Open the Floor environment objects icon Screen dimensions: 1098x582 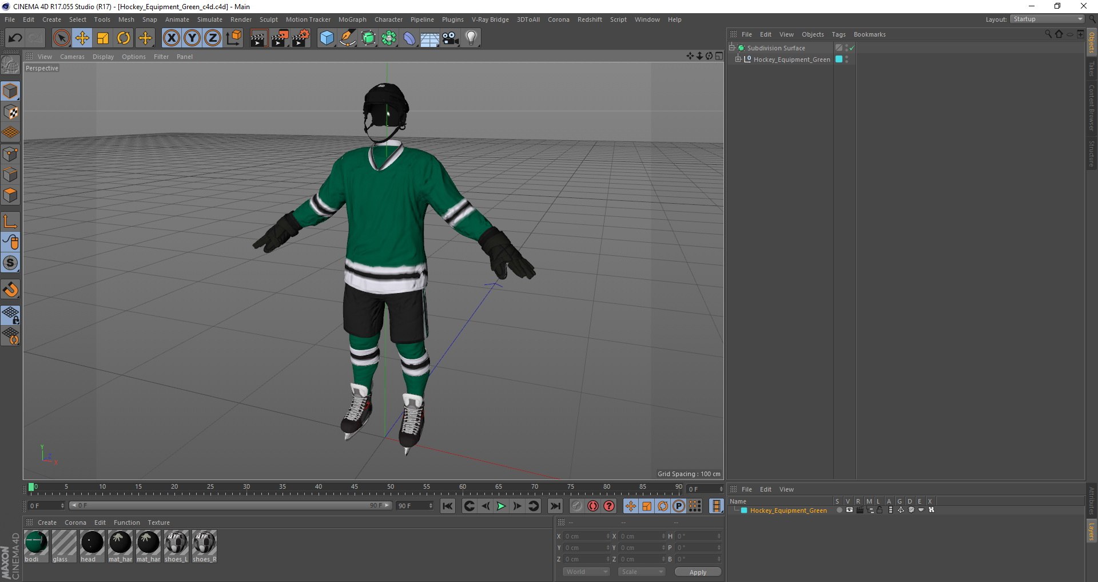click(x=429, y=38)
